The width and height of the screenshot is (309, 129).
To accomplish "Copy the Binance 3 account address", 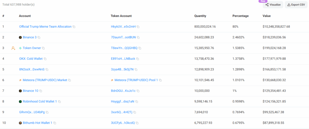I will click(39, 37).
